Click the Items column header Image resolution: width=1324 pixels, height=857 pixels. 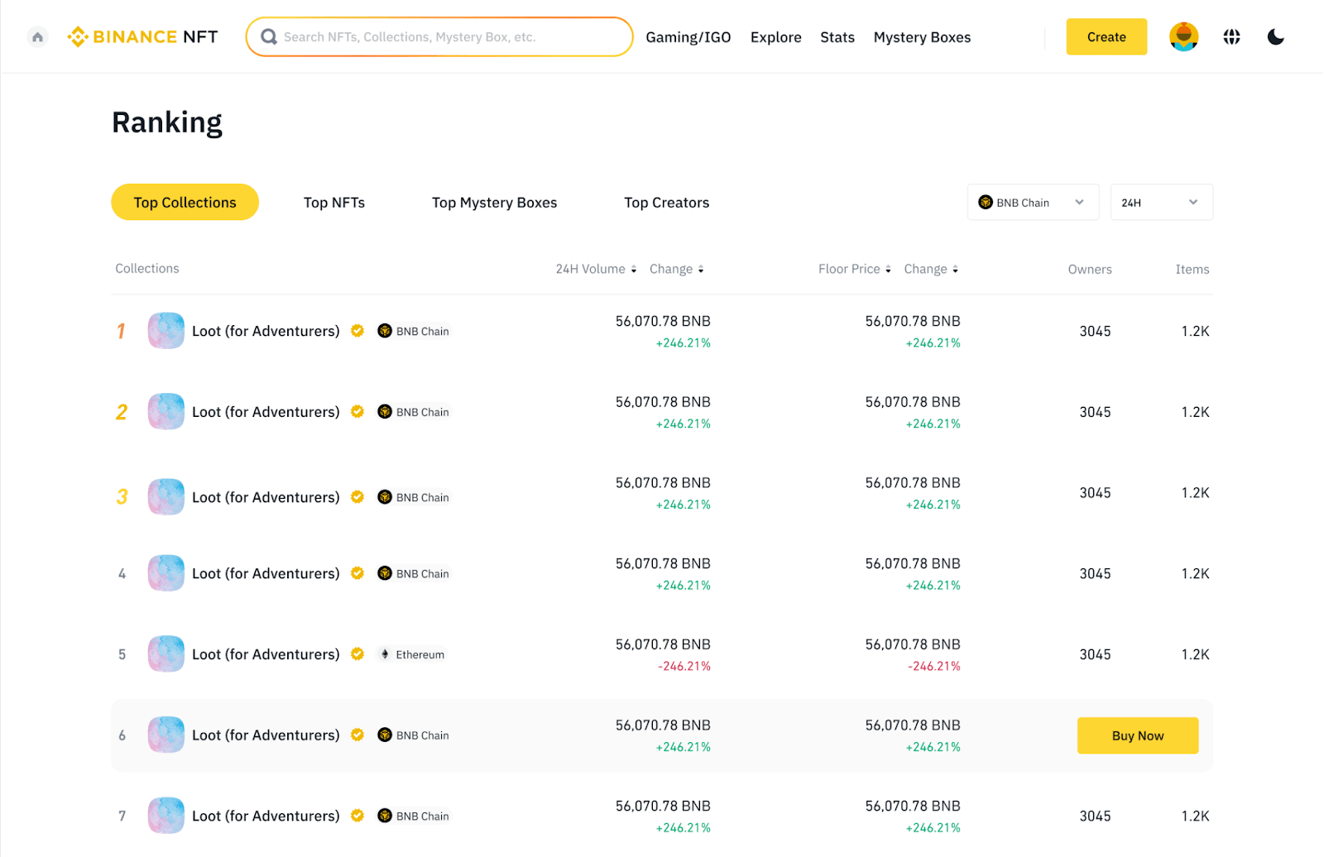point(1192,269)
